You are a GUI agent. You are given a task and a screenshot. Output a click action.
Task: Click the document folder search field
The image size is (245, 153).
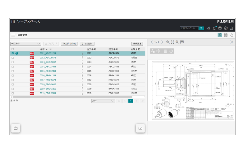(189, 28)
